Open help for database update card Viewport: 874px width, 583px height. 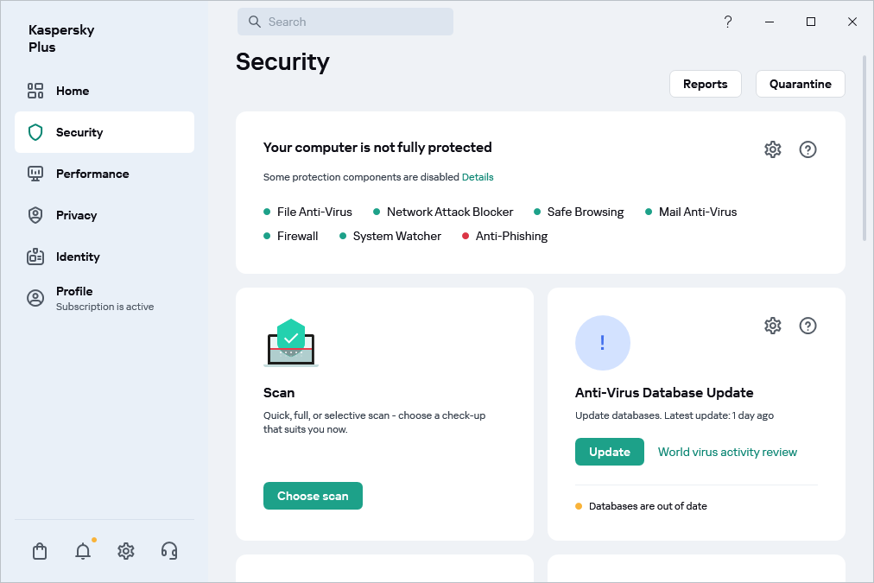[807, 325]
